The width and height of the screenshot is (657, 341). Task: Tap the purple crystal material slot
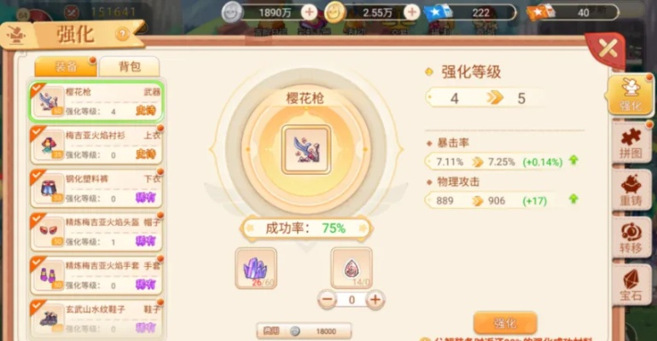256,269
